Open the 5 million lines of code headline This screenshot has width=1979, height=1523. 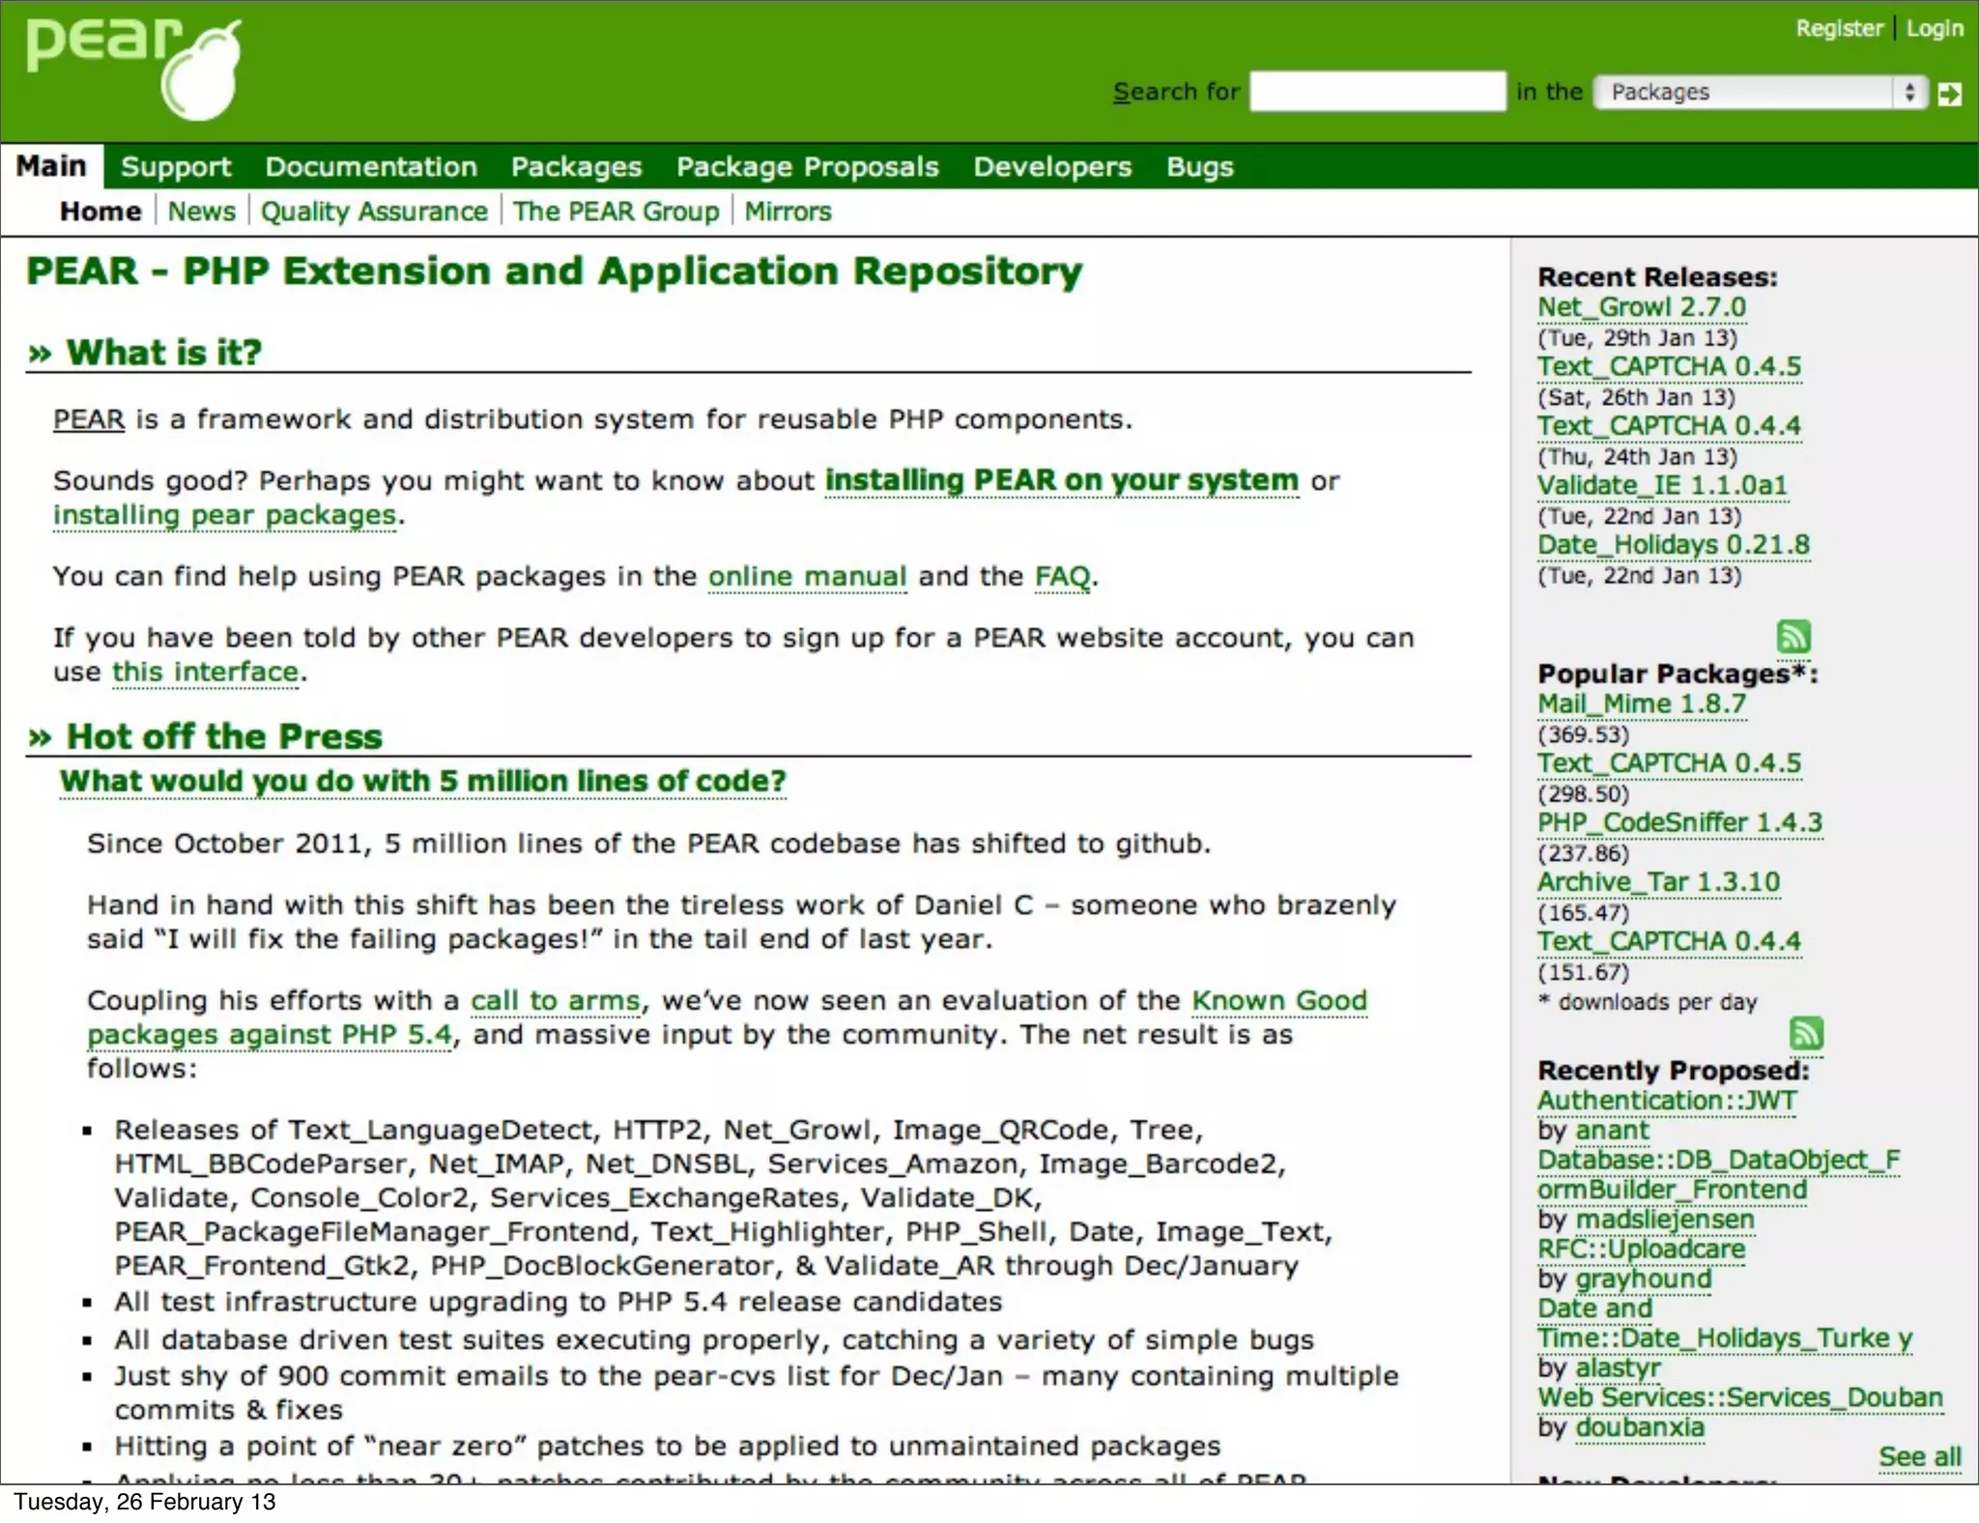[x=422, y=781]
